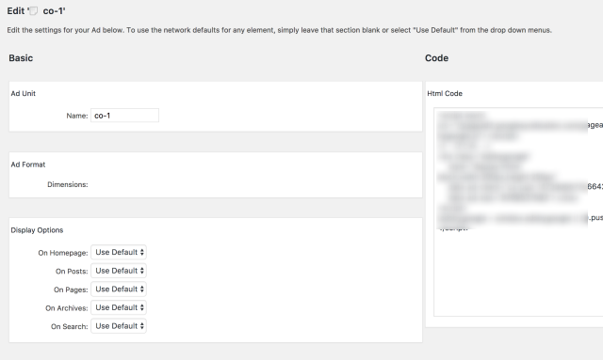Viewport: 603px width, 360px height.
Task: Click the On Search dropdown arrow
Action: click(142, 326)
